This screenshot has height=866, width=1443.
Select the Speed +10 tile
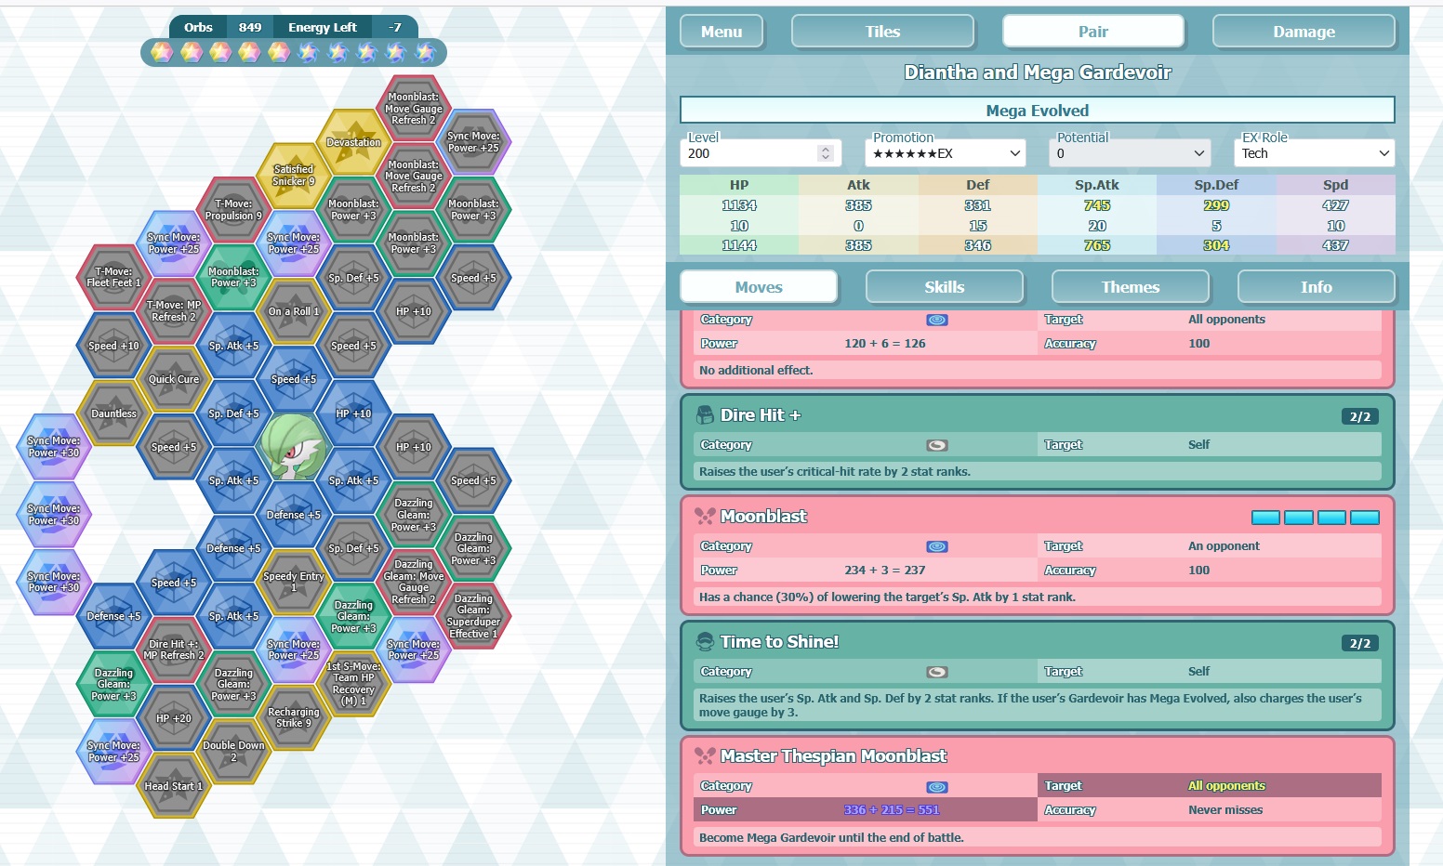tap(113, 346)
